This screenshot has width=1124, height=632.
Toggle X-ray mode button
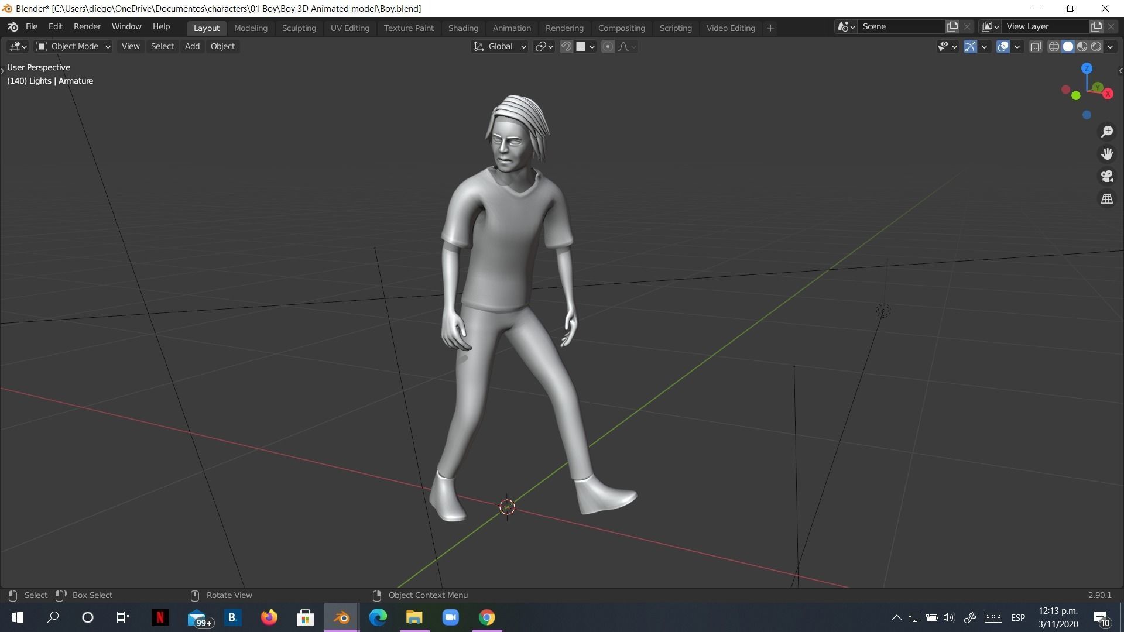pos(1036,47)
